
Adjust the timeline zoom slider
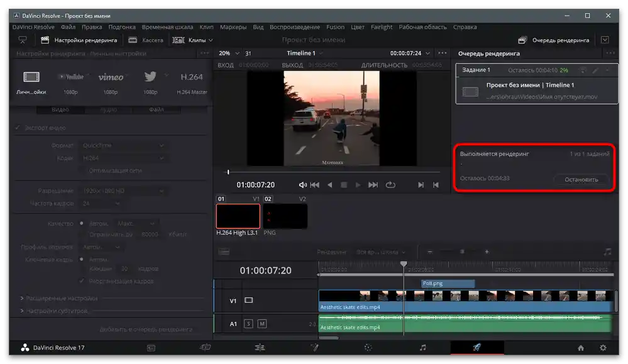pos(462,252)
